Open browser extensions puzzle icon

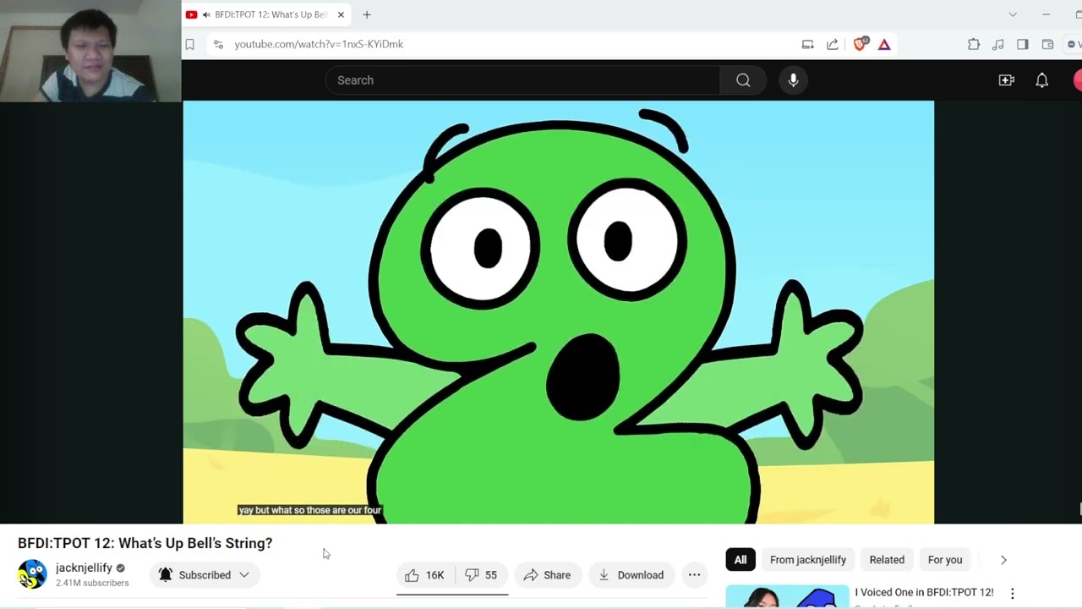pyautogui.click(x=974, y=44)
